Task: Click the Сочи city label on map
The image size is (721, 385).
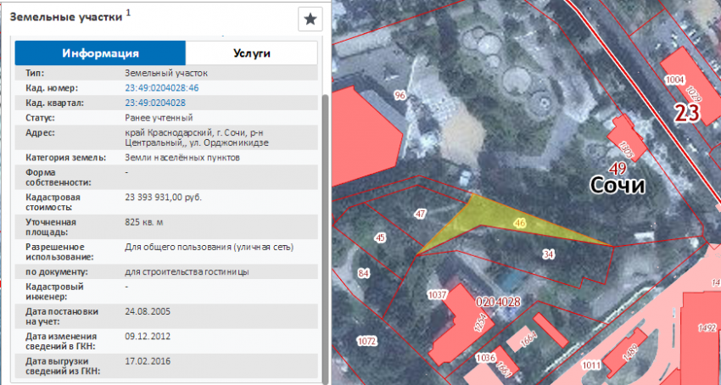Action: (x=618, y=185)
